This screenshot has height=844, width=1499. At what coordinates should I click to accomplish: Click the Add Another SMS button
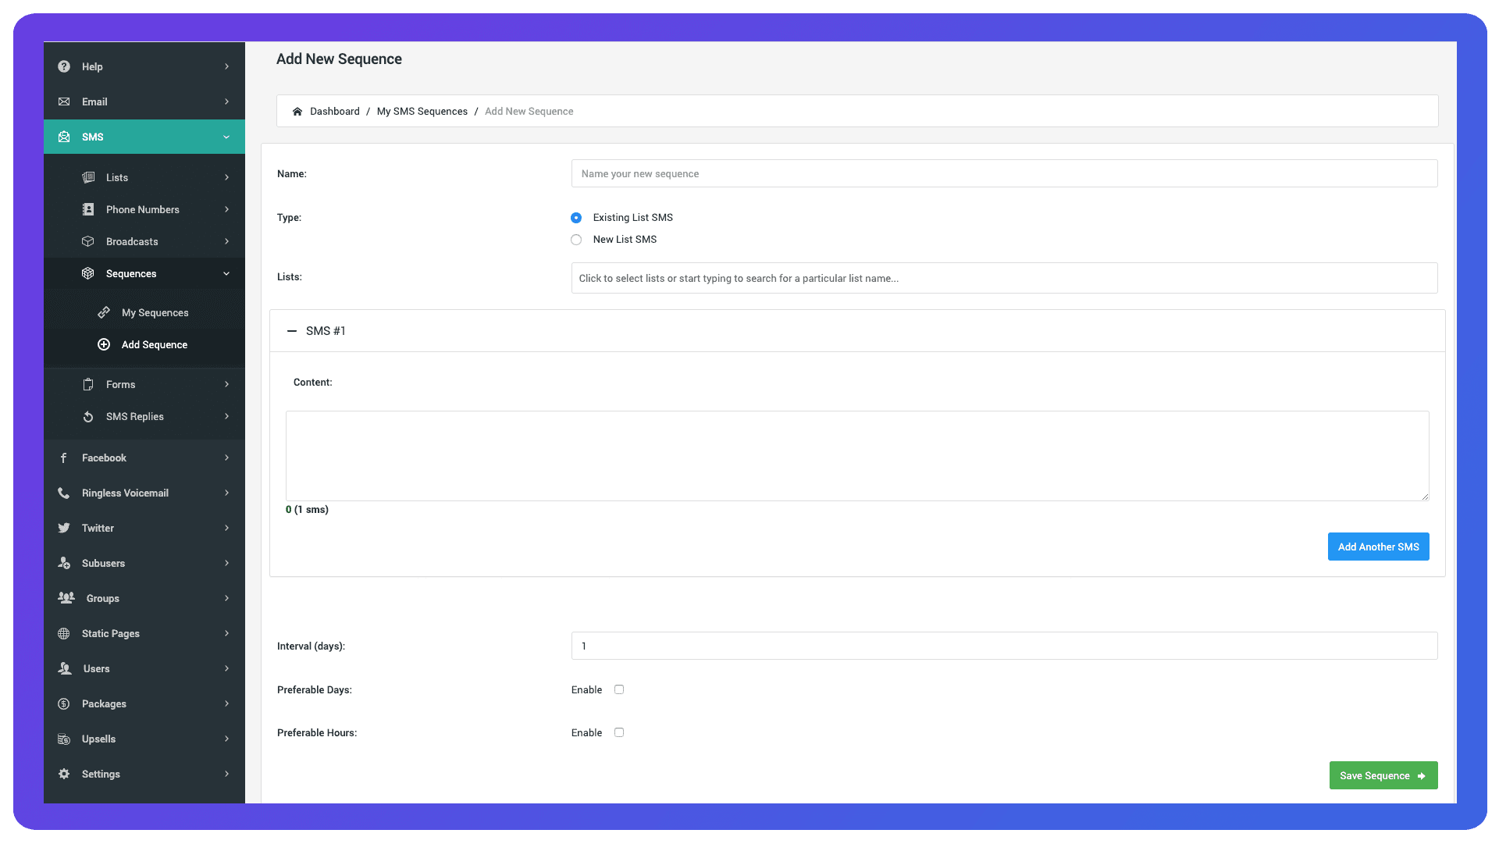click(1378, 547)
